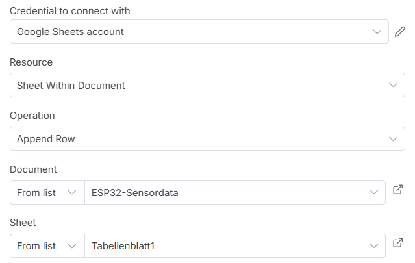This screenshot has width=415, height=263.
Task: Click the "Sheet" field label
Action: click(23, 223)
